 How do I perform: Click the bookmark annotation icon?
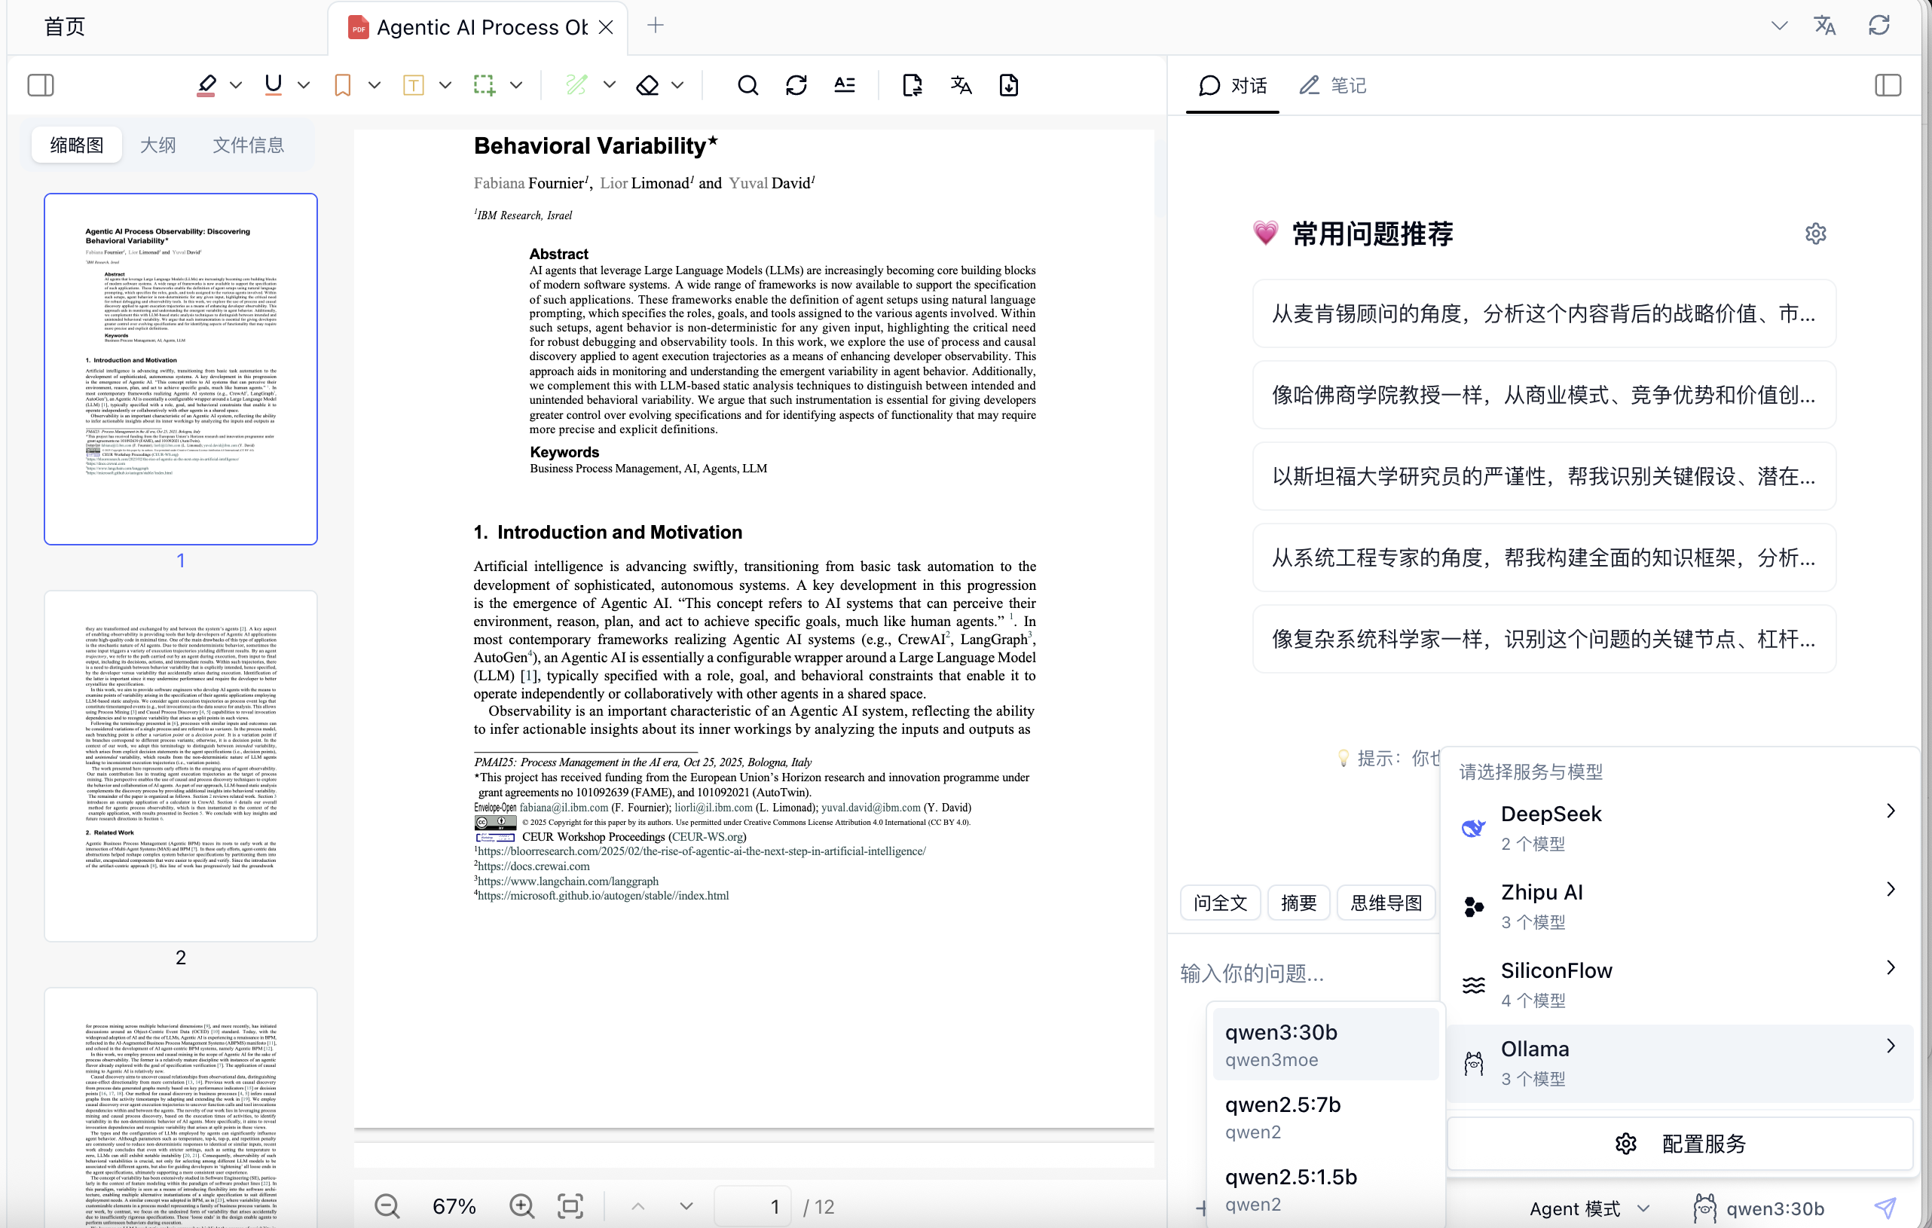pyautogui.click(x=343, y=85)
